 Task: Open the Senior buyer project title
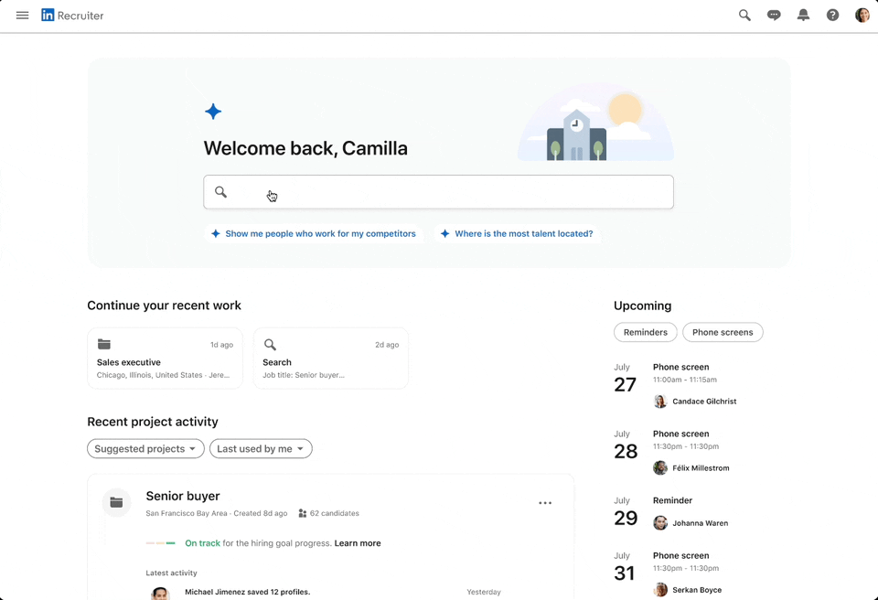(x=183, y=496)
